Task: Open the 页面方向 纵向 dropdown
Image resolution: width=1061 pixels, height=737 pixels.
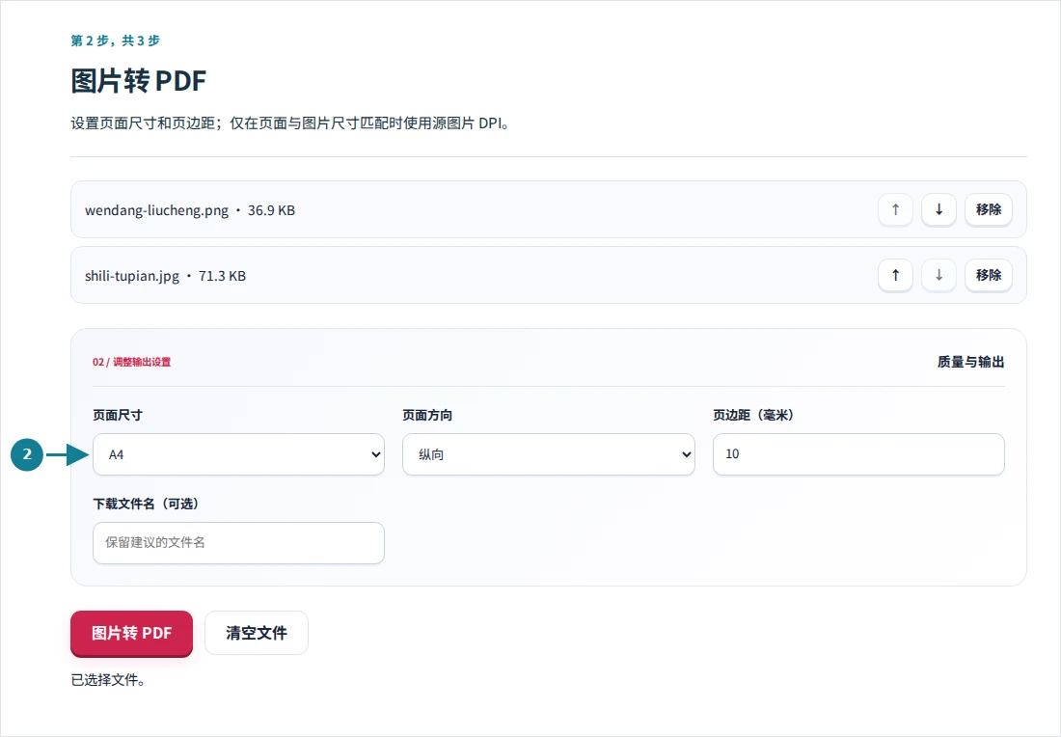Action: tap(548, 454)
